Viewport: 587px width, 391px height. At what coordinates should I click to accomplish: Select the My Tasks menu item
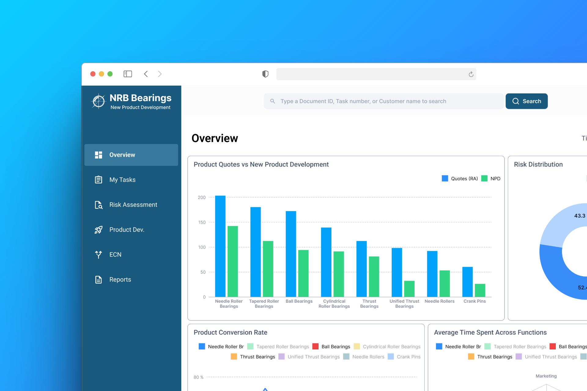tap(131, 180)
